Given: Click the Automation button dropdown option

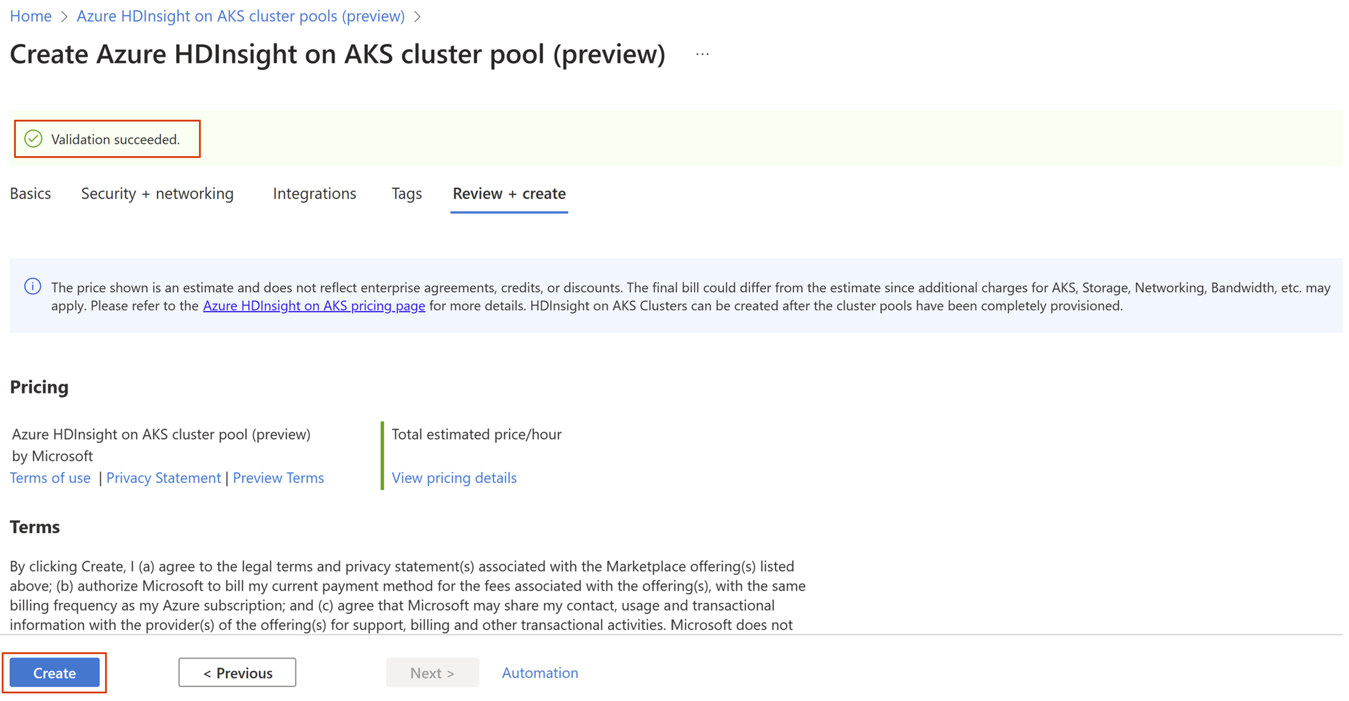Looking at the screenshot, I should coord(539,672).
